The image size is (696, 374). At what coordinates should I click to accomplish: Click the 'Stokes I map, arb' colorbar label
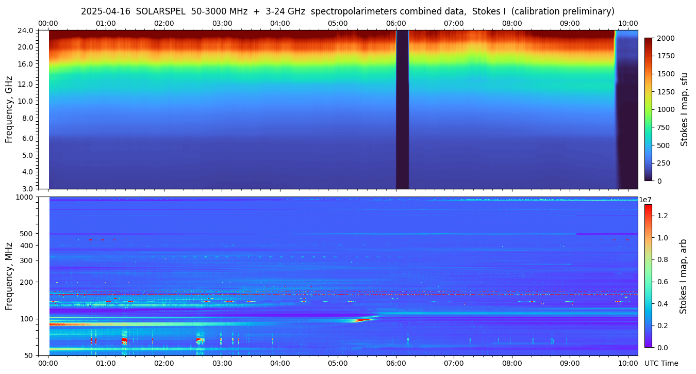click(x=684, y=275)
